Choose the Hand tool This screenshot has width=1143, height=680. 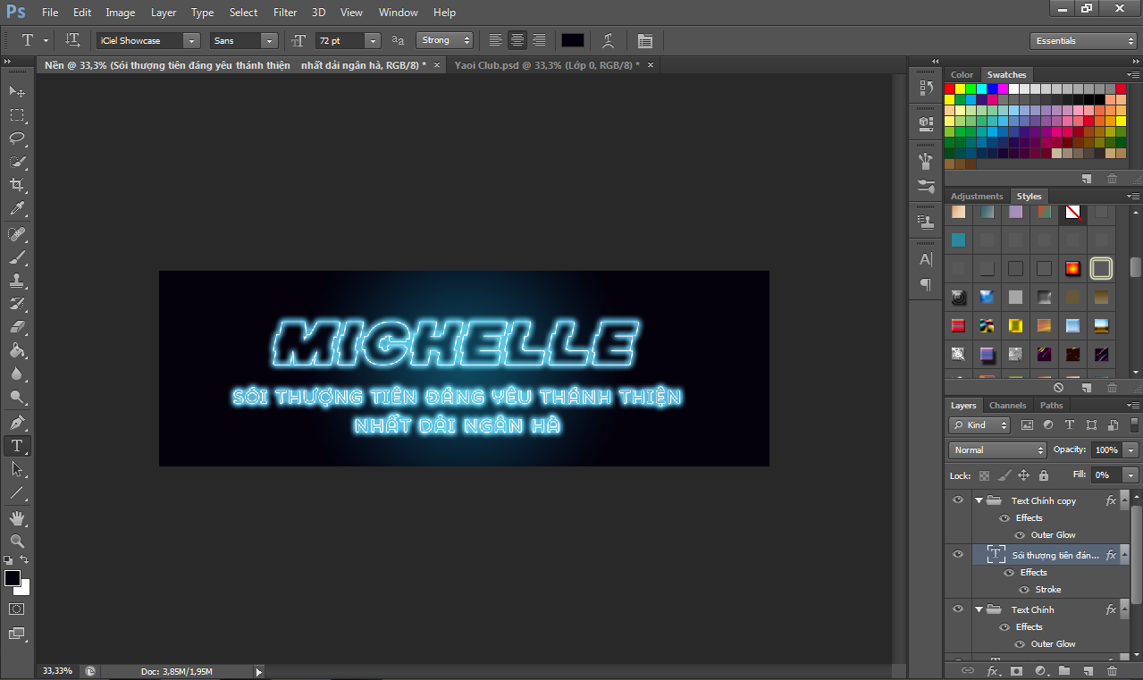17,518
